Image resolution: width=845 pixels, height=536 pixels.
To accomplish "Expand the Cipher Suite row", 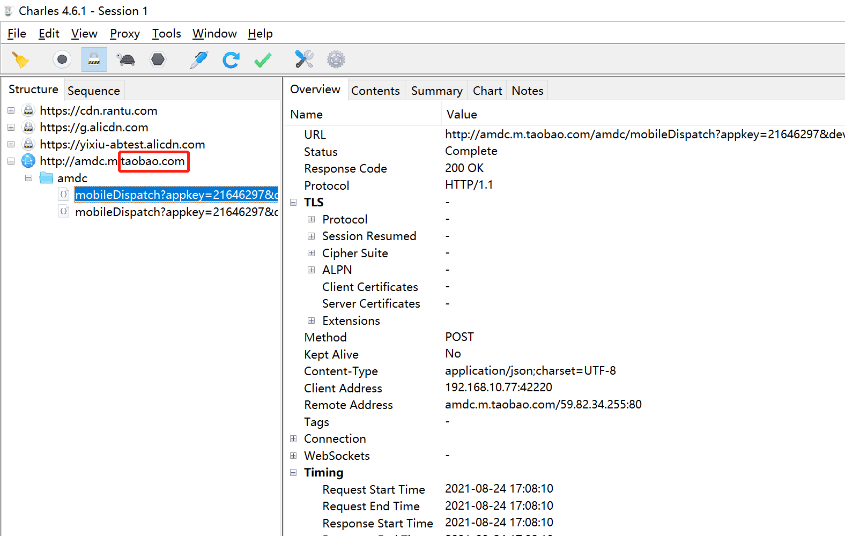I will (311, 253).
